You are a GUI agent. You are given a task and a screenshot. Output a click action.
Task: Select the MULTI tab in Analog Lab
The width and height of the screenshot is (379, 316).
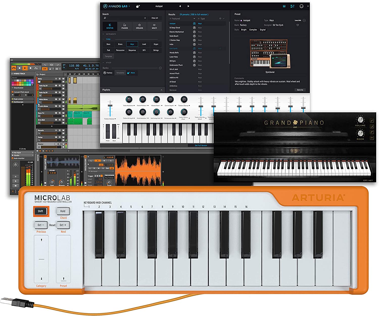(154, 26)
